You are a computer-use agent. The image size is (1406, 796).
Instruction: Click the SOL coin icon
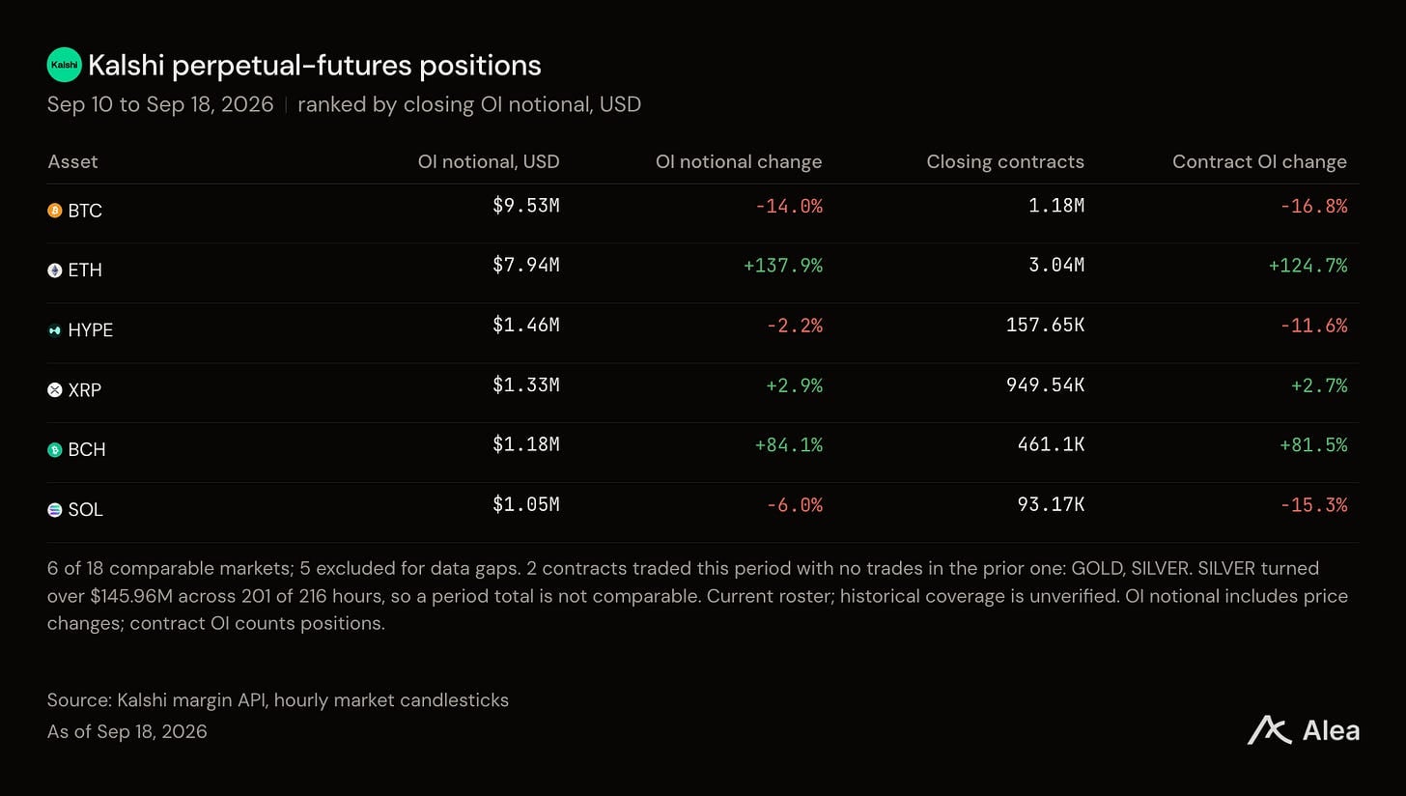click(55, 510)
